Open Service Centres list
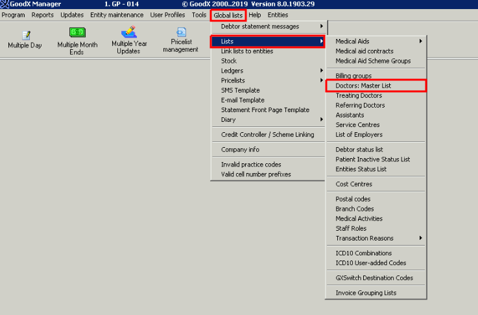Screen dimensions: 478x315 click(x=376, y=125)
